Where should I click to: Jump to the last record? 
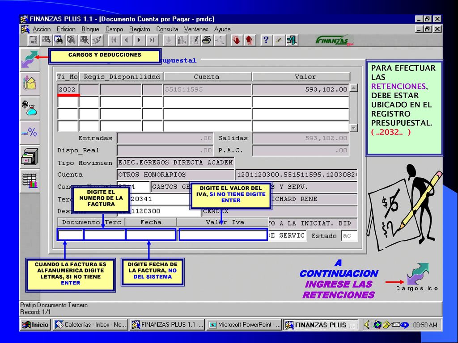152,40
